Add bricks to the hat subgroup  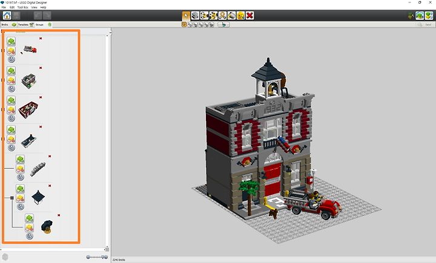(29, 218)
